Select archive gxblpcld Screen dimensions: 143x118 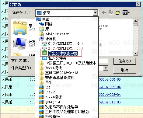point(50,102)
